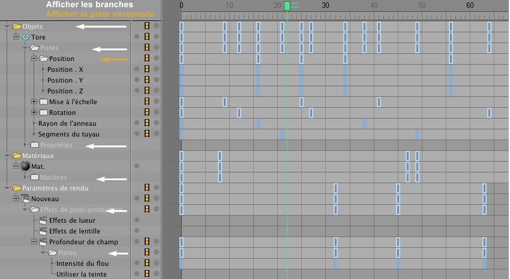Viewport: 510px width, 279px height.
Task: Collapse the Paramètres de rendu branch
Action: [7, 187]
